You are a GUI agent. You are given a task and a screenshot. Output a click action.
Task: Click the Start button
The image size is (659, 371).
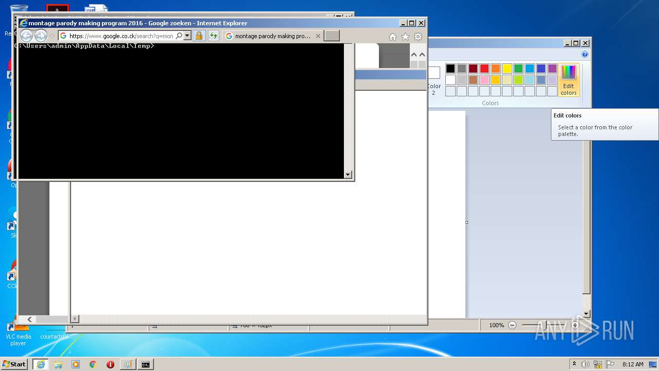(x=14, y=364)
